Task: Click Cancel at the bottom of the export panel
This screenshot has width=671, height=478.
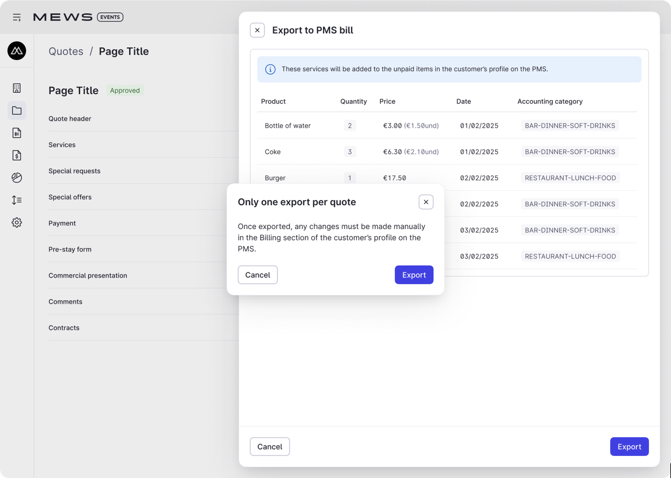Action: click(x=269, y=446)
